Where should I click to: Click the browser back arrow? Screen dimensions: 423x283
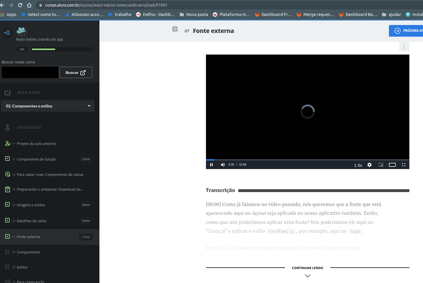coord(2,5)
